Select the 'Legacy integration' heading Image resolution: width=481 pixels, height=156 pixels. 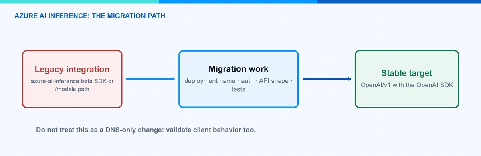(72, 69)
